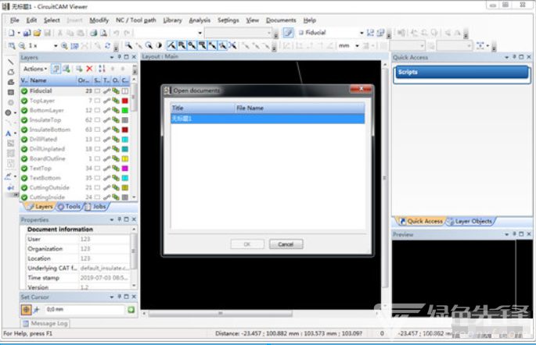
Task: Select the 无标题1 row in Open documents
Action: (x=268, y=119)
